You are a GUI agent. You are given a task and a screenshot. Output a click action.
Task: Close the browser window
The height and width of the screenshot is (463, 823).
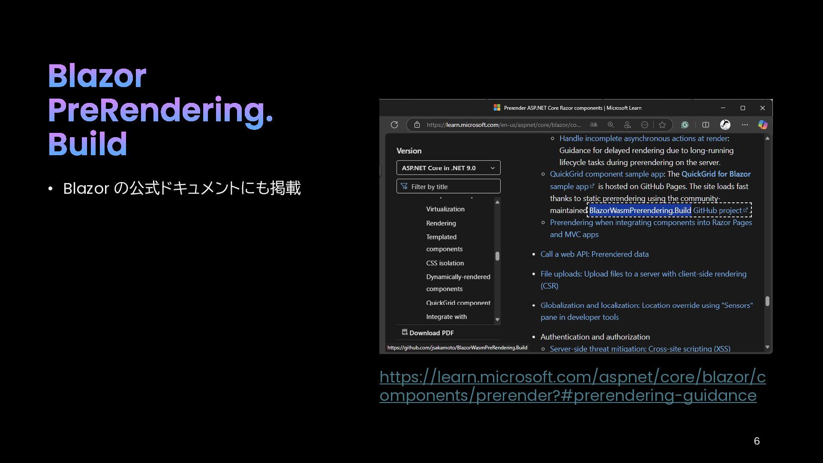pyautogui.click(x=763, y=108)
